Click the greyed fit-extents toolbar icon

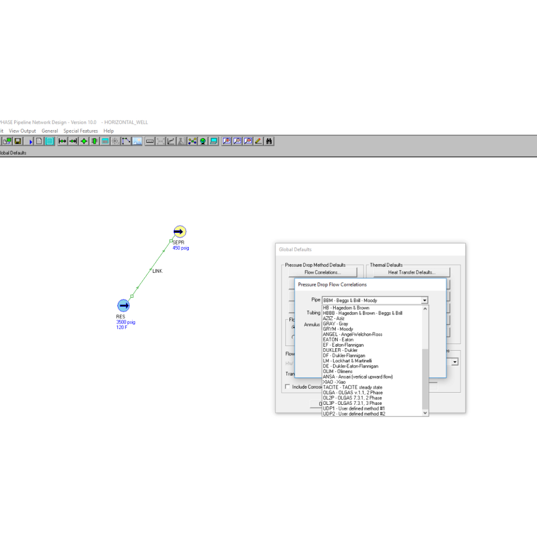pyautogui.click(x=160, y=141)
